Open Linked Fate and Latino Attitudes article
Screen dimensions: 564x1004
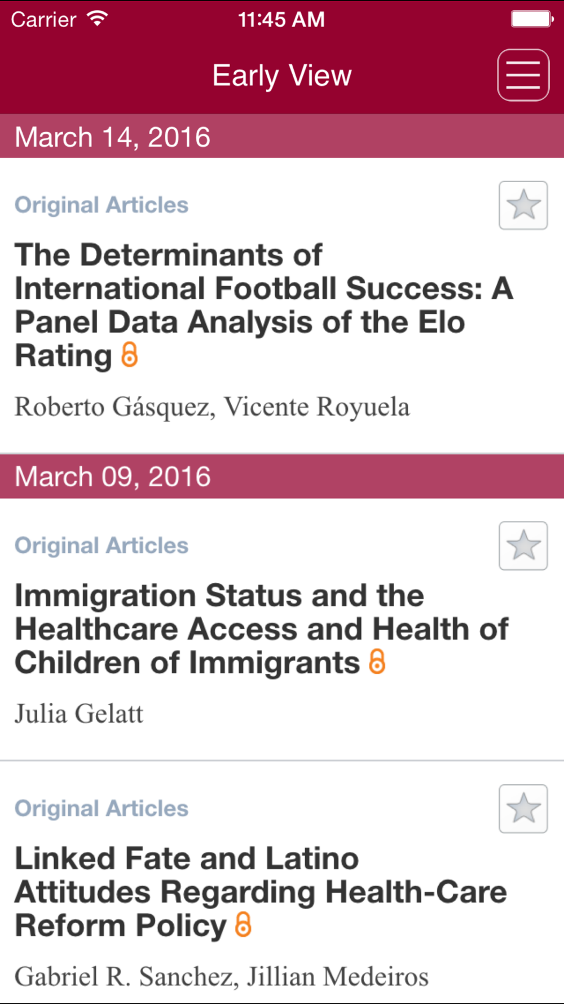[x=261, y=892]
